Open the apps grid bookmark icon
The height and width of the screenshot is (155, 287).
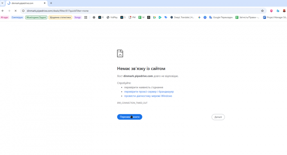pyautogui.click(x=86, y=18)
